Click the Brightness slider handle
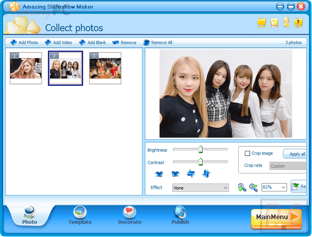This screenshot has width=312, height=237. point(201,149)
